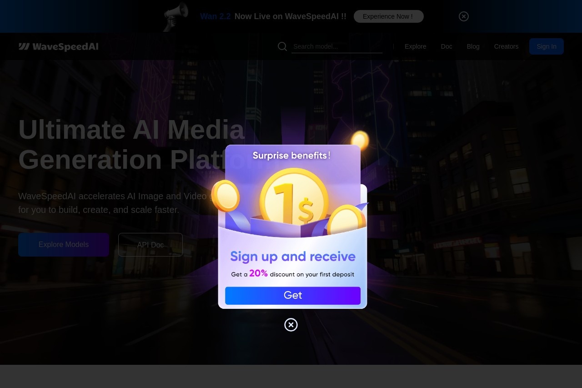Focus the Search model input field

pos(337,46)
